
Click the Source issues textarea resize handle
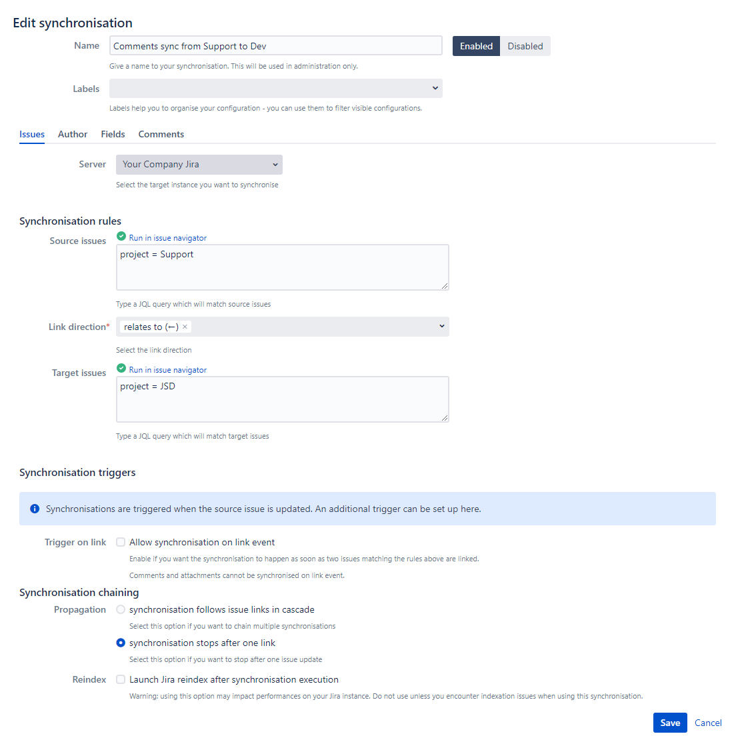(445, 286)
